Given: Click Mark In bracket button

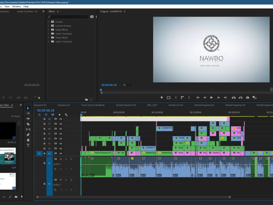Looking at the screenshot, I should pyautogui.click(x=176, y=98).
